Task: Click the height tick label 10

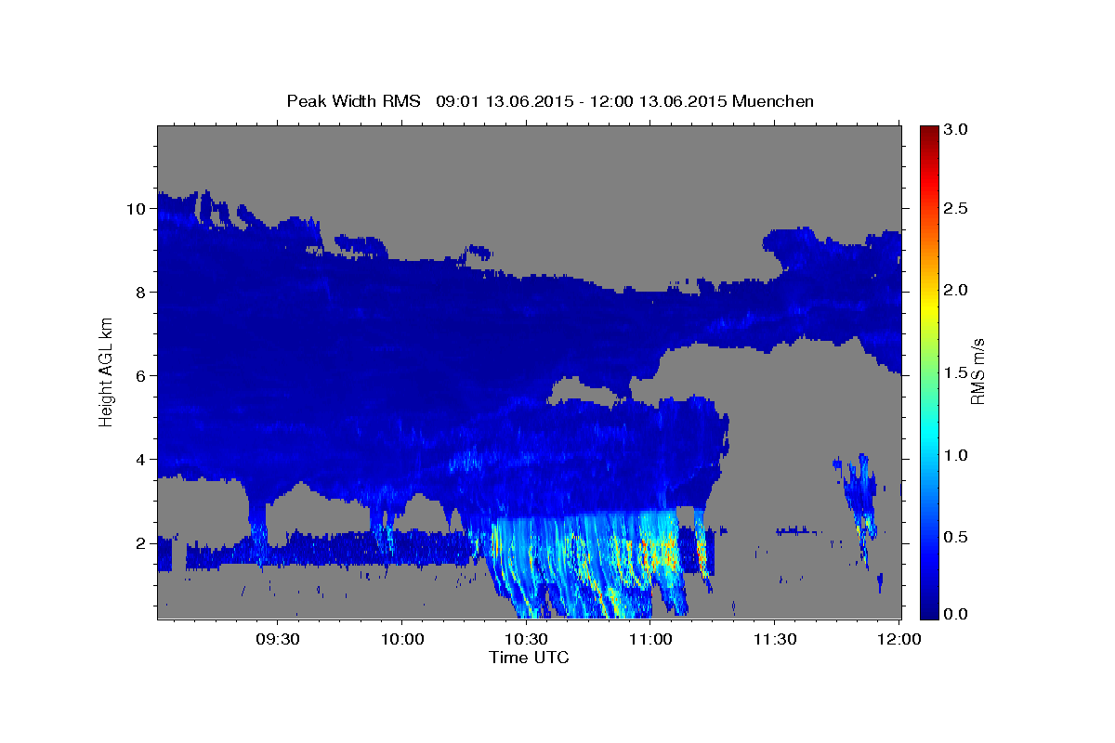Action: point(138,209)
